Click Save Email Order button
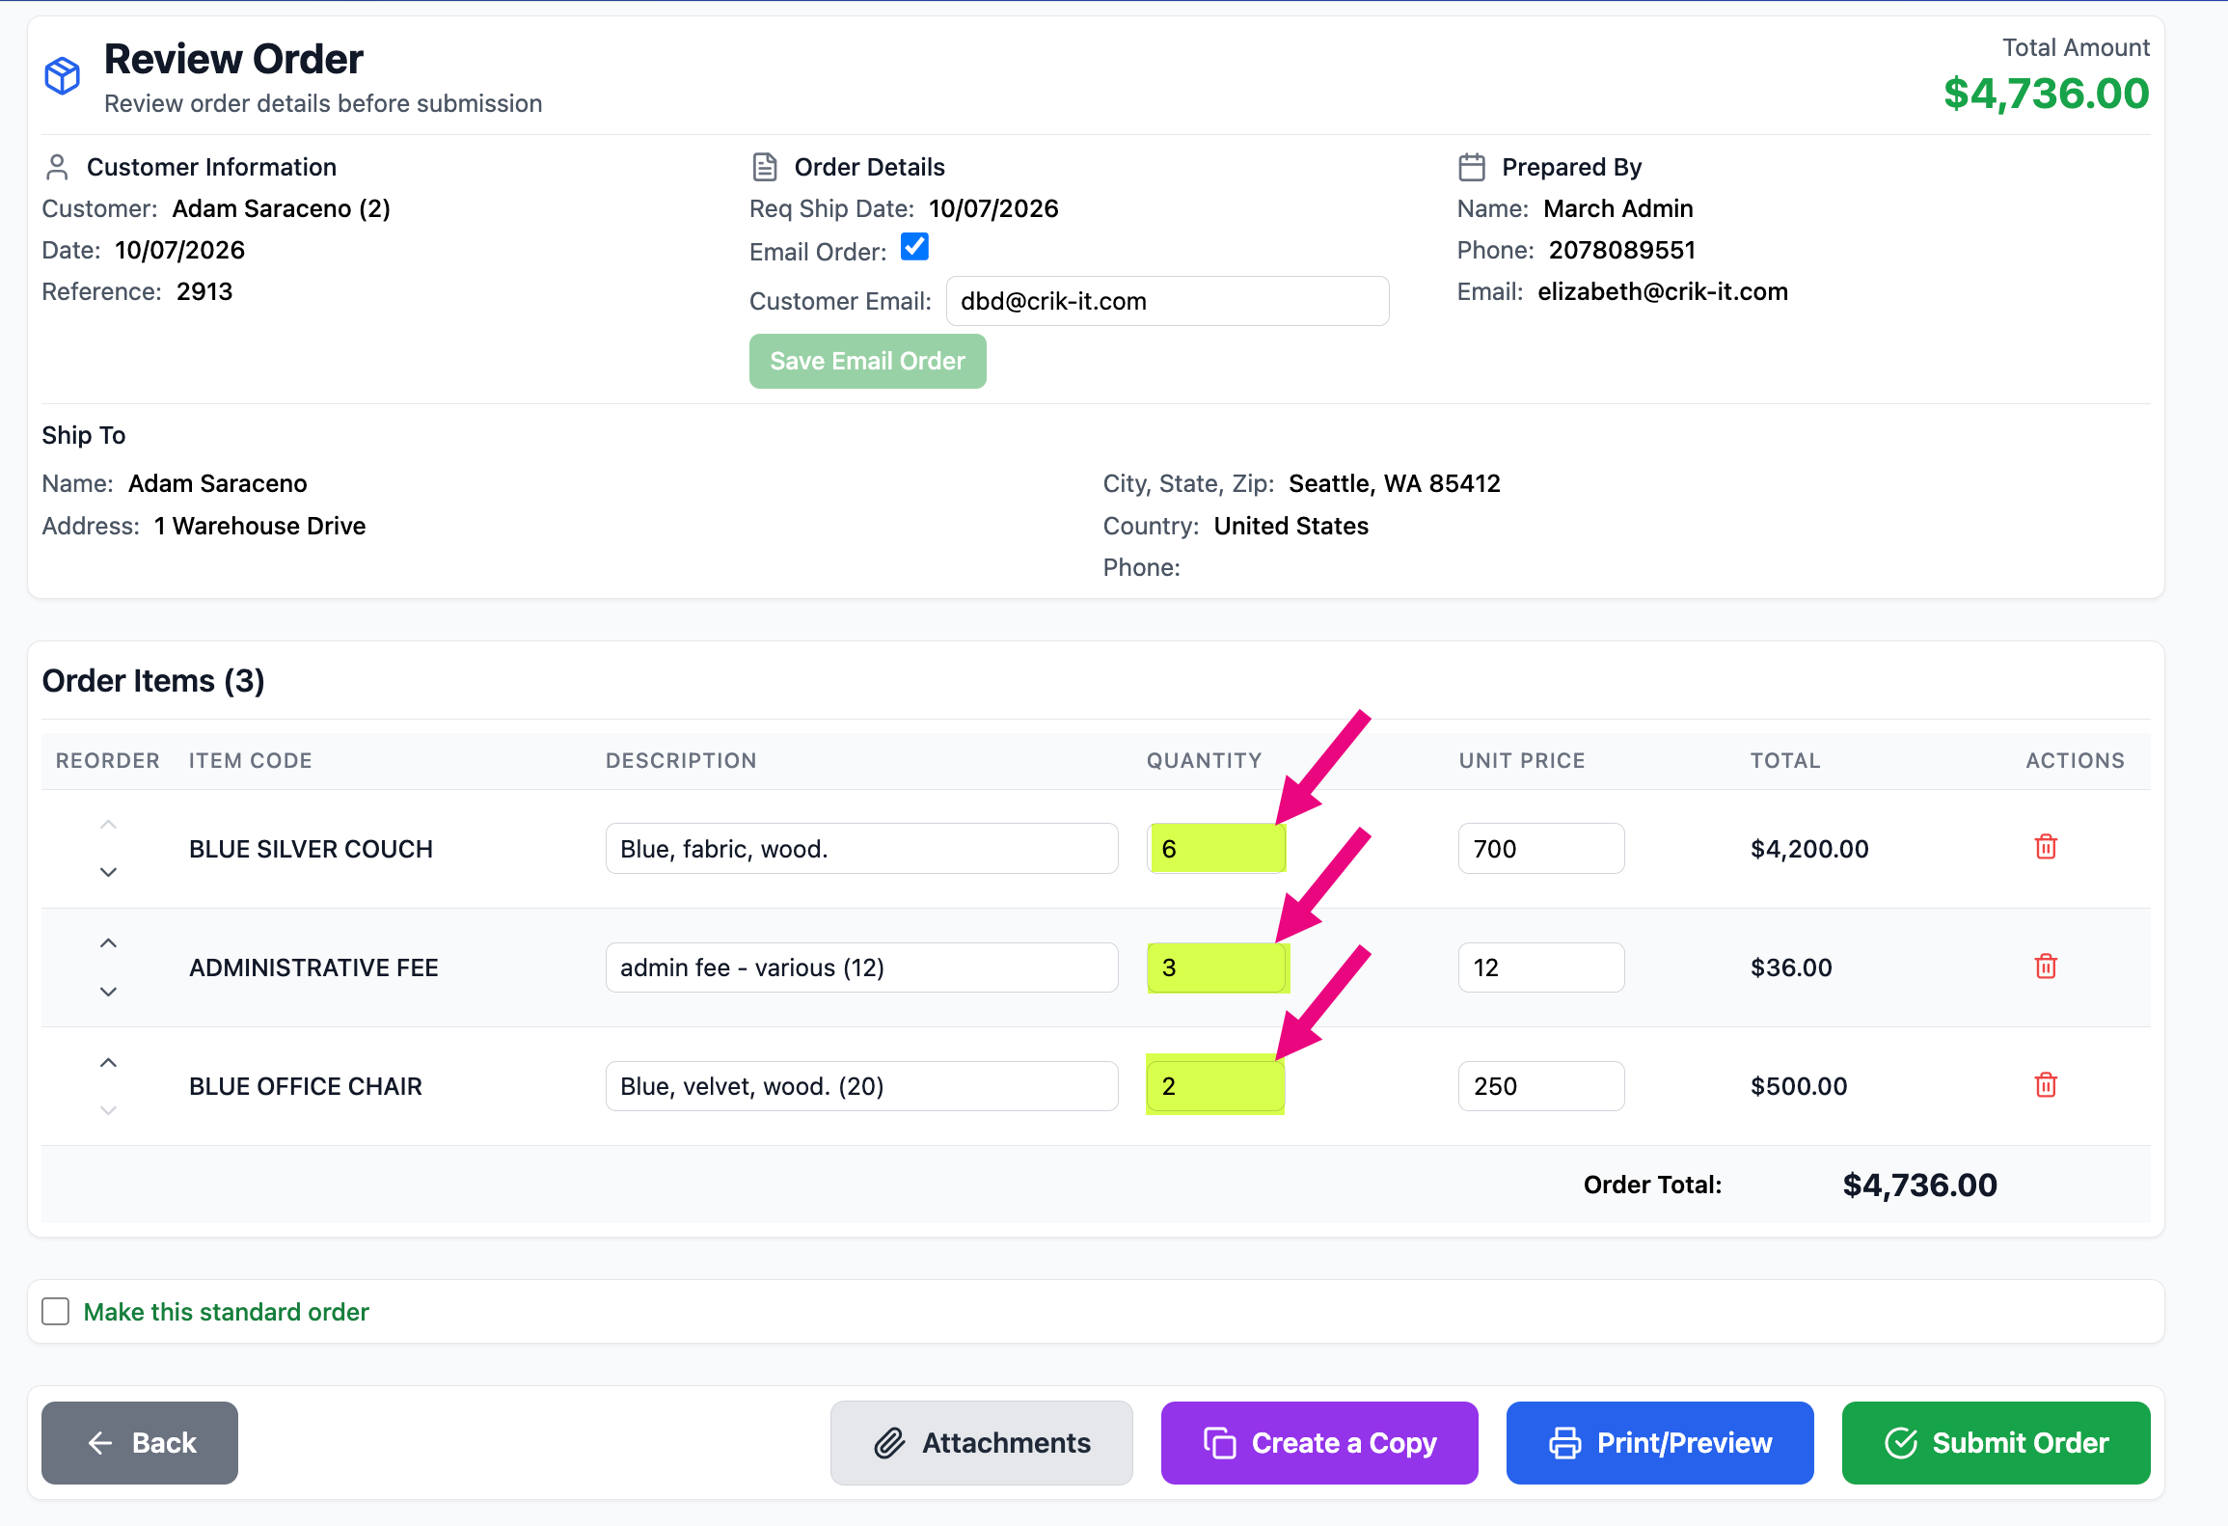Viewport: 2228px width, 1526px height. (x=867, y=361)
